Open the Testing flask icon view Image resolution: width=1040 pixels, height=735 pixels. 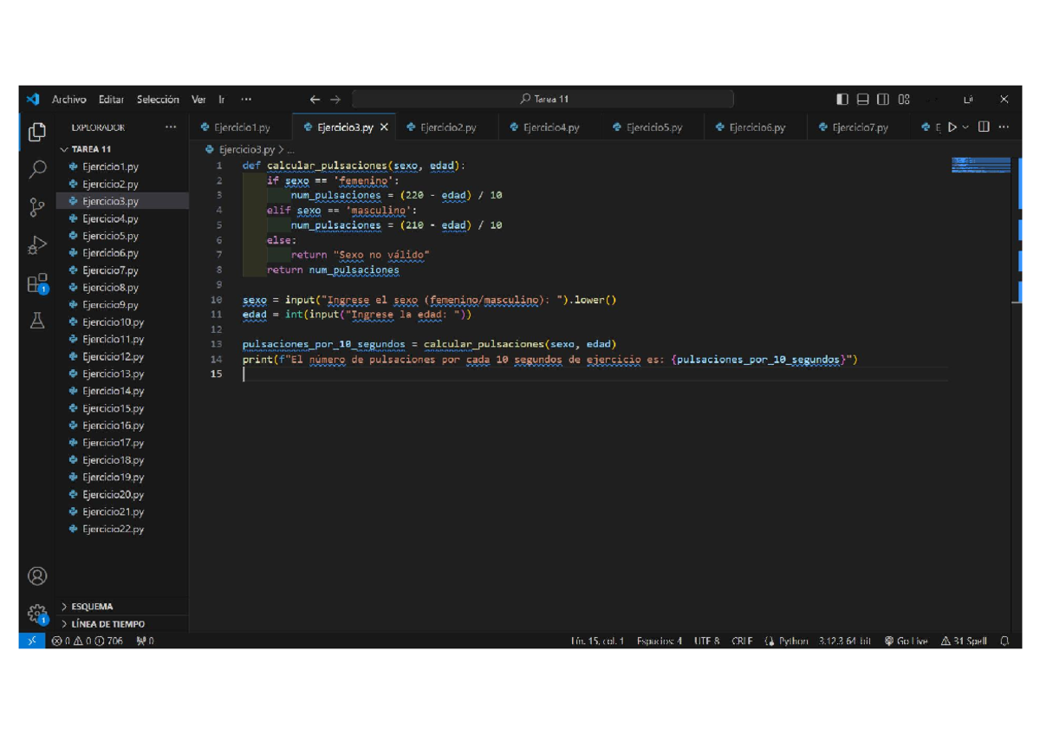[37, 321]
